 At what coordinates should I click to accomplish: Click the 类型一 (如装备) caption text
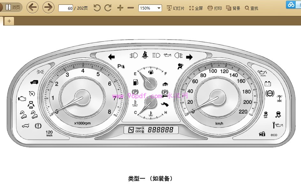pos(150,179)
